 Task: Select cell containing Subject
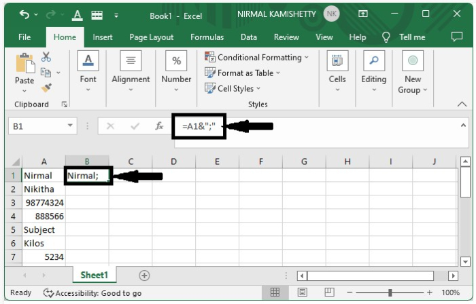click(44, 230)
